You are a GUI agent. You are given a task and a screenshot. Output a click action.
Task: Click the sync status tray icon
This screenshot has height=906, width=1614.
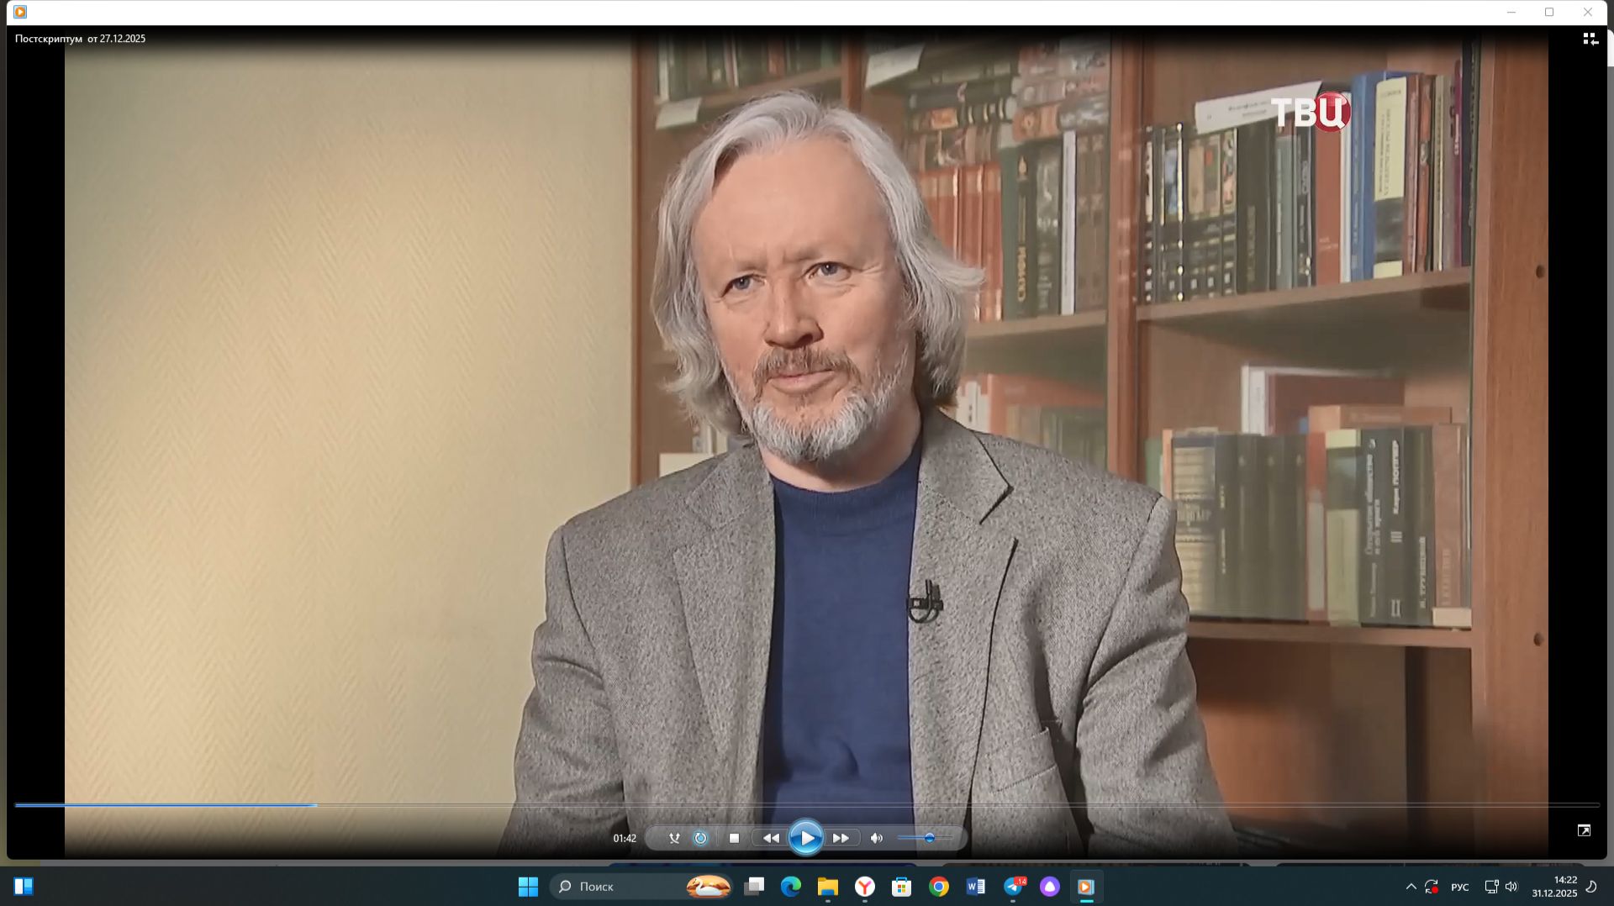click(1432, 887)
